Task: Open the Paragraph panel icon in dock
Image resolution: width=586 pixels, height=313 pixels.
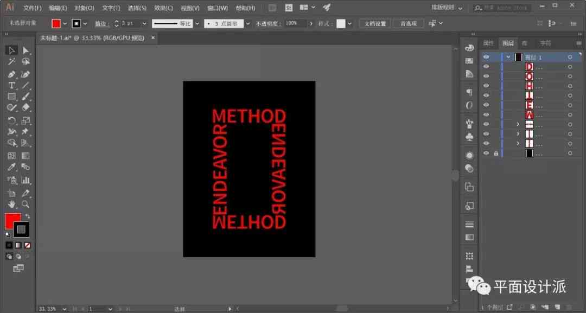Action: 469,92
